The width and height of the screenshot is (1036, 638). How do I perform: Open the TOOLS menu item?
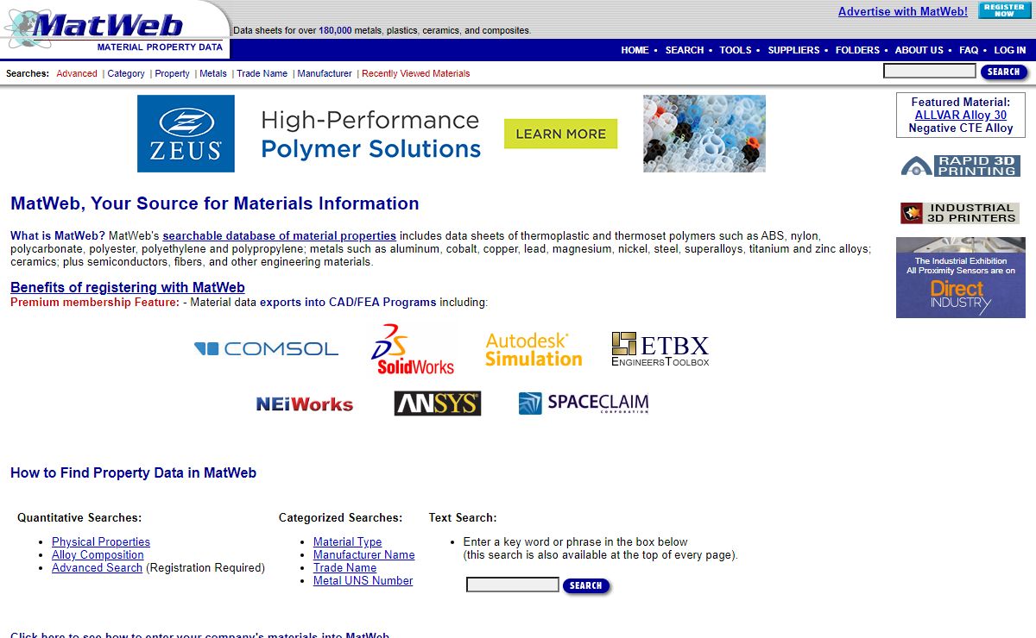pyautogui.click(x=736, y=50)
